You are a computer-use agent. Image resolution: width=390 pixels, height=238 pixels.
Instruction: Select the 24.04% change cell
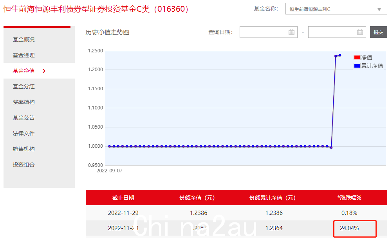coord(349,228)
